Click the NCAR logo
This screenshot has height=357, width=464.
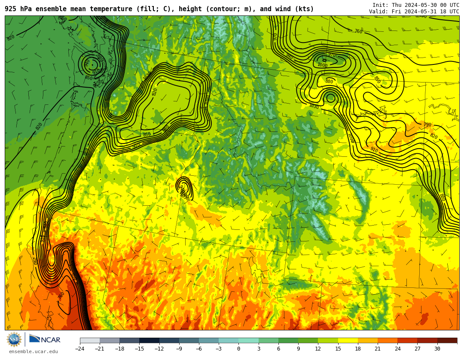coord(45,339)
